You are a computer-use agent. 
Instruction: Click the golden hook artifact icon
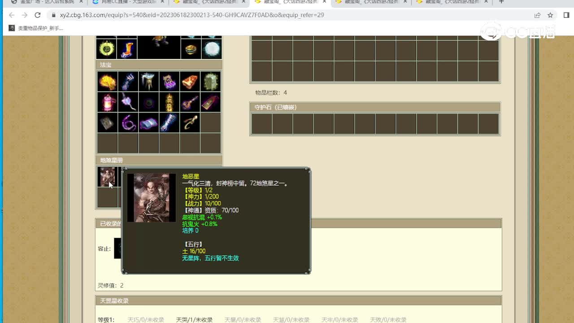point(190,123)
